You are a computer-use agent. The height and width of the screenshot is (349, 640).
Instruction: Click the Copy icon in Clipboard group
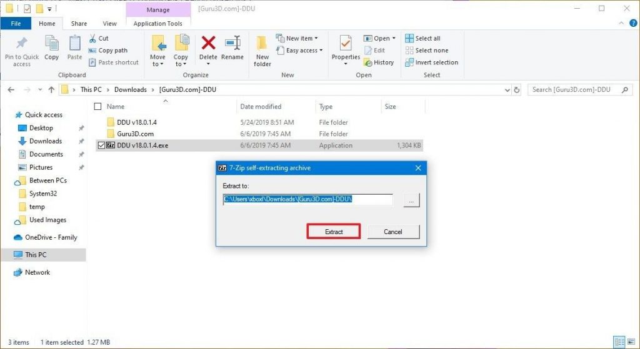tap(52, 45)
